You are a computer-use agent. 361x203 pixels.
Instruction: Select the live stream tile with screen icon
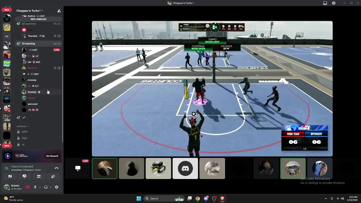pos(78,168)
